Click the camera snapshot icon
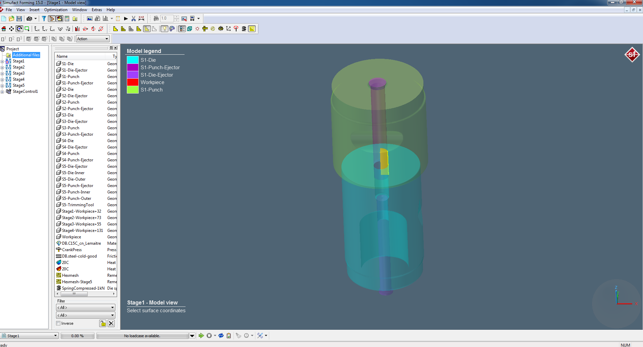The height and width of the screenshot is (347, 643). coord(29,19)
